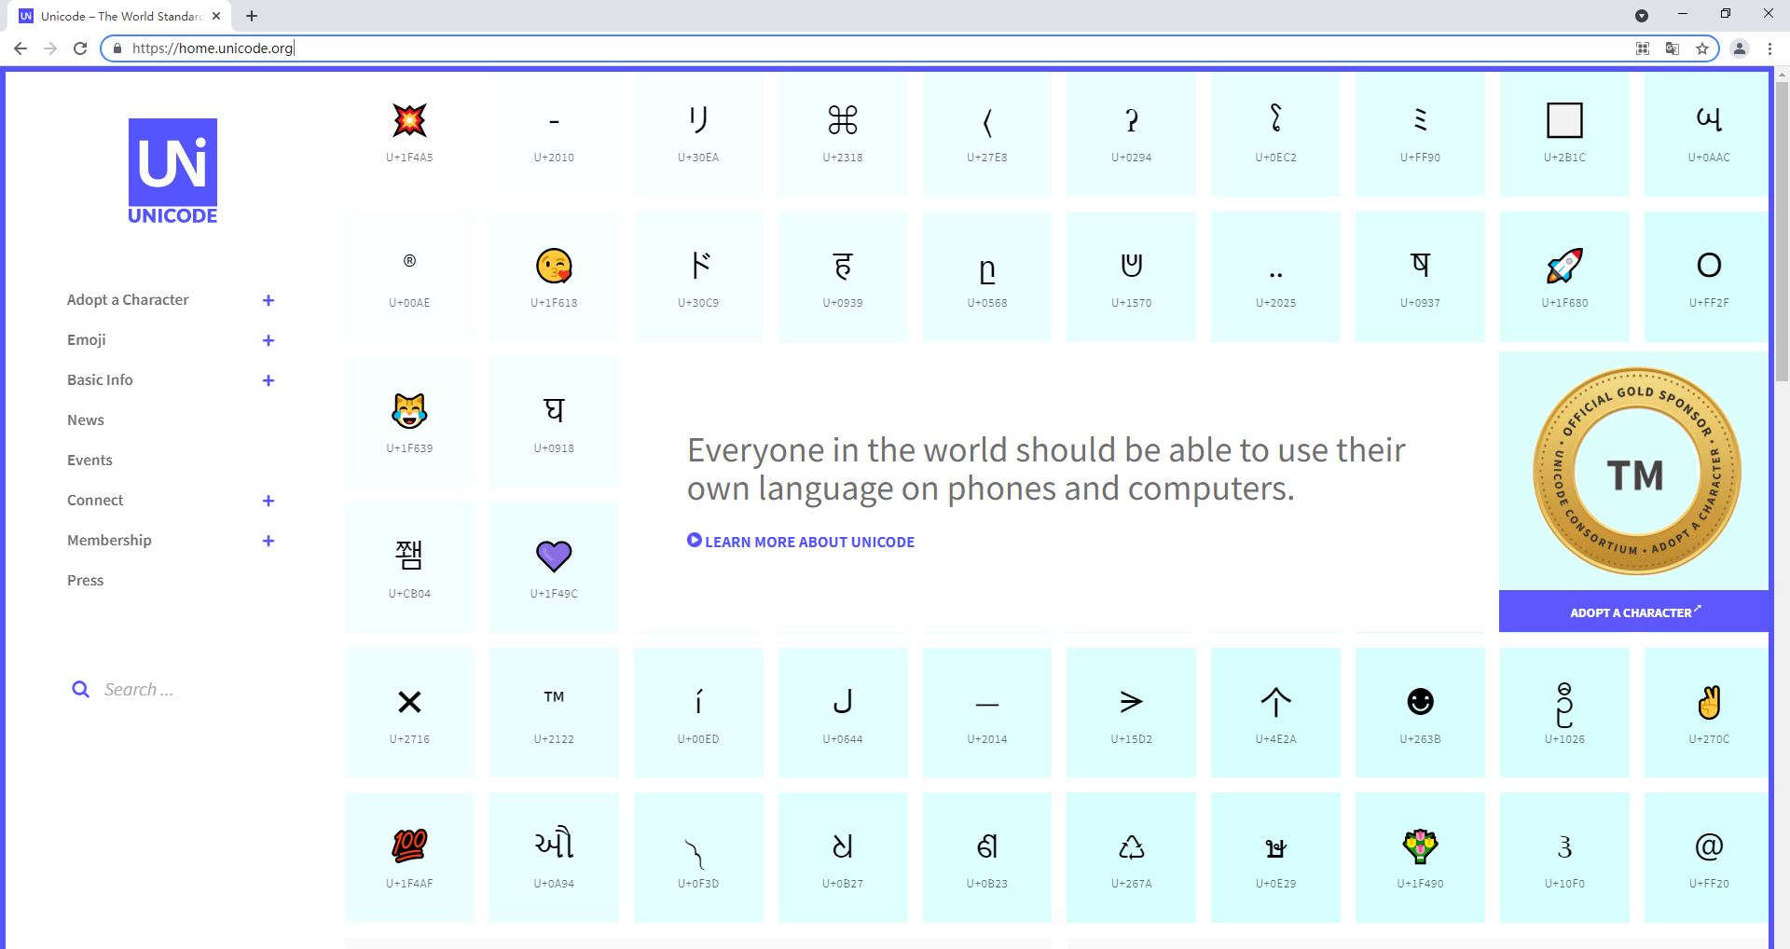
Task: Click the Myanmar letter tile U+1026
Action: (1564, 713)
